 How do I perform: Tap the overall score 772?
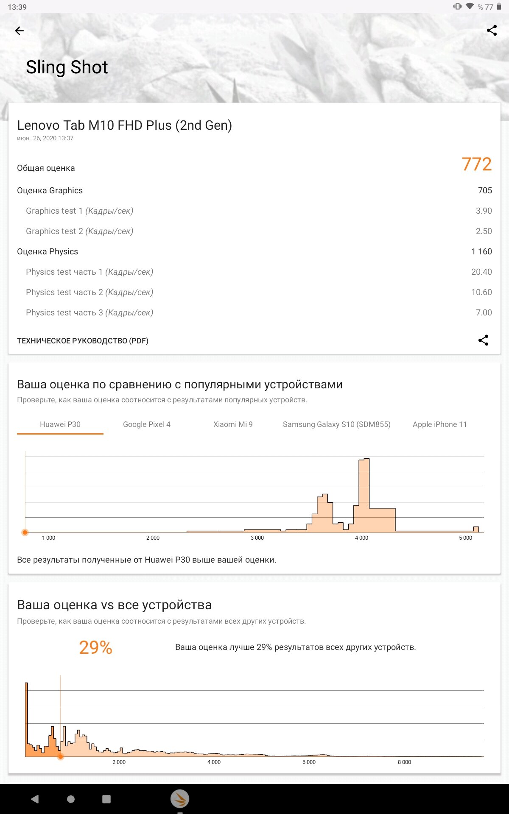pos(477,164)
